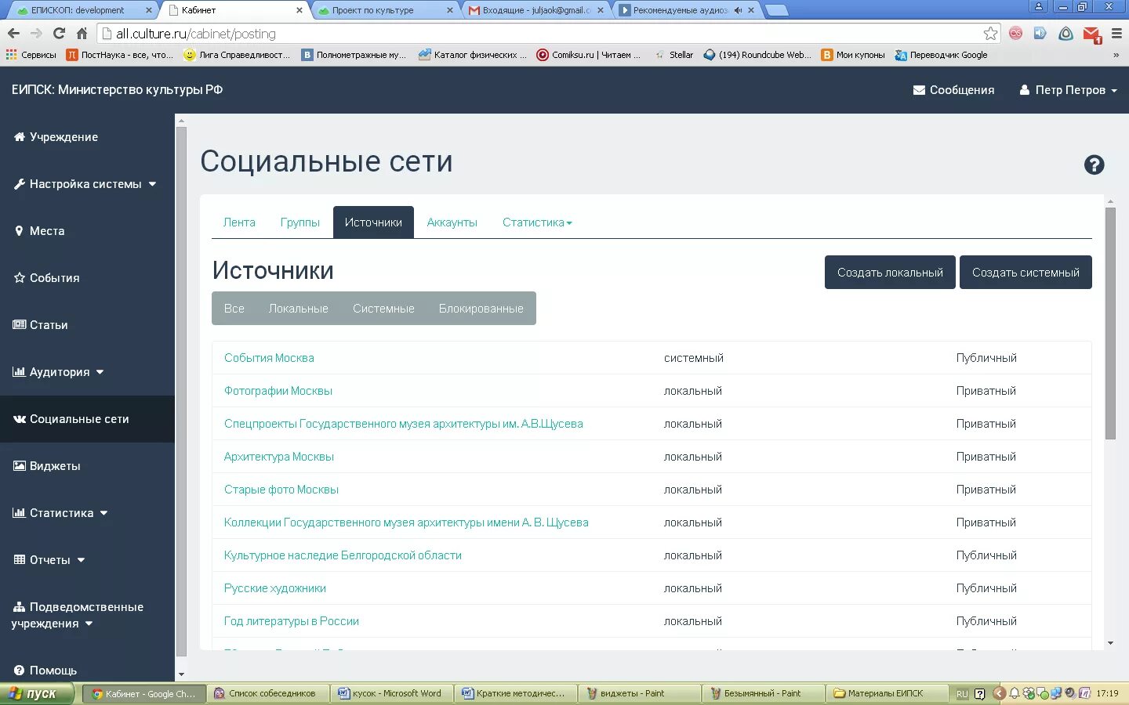Viewport: 1129px width, 705px height.
Task: Filter sources by Системные
Action: coord(383,309)
